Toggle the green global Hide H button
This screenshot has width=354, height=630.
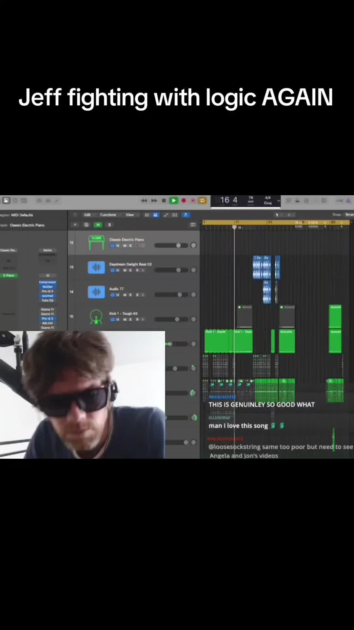[x=98, y=225]
